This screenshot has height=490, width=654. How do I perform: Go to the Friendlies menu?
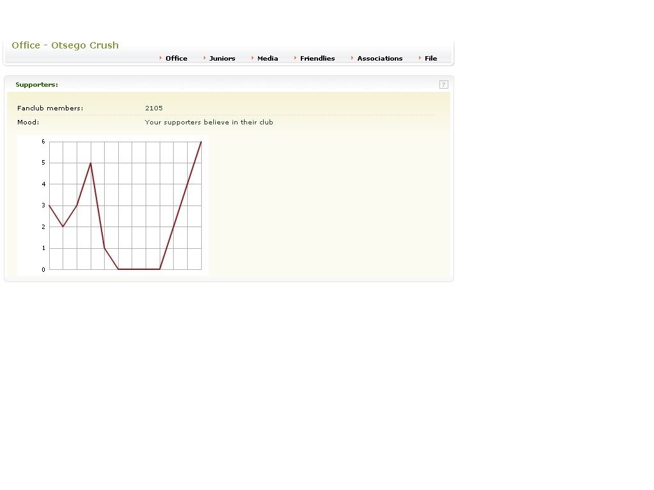(x=317, y=58)
